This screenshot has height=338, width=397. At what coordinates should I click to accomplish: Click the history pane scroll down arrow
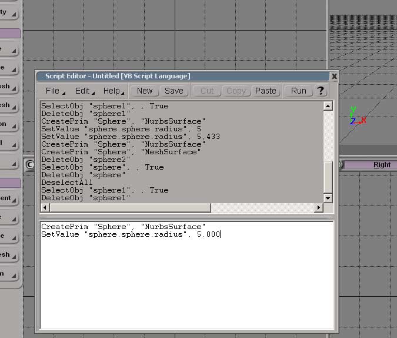(x=328, y=198)
